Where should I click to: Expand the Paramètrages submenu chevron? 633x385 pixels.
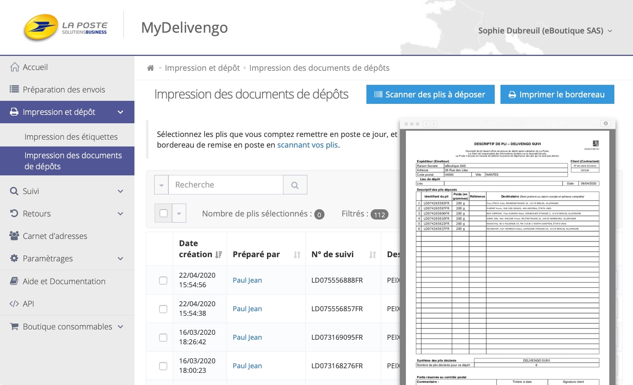(x=120, y=259)
